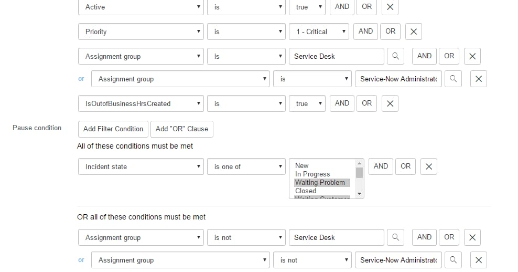
Task: Click AND button in Priority row
Action: pyautogui.click(x=365, y=31)
